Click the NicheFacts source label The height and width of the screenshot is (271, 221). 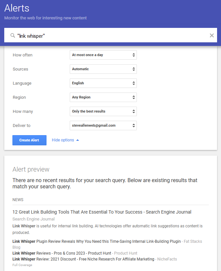pyautogui.click(x=167, y=259)
